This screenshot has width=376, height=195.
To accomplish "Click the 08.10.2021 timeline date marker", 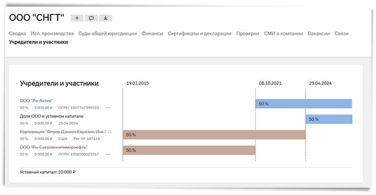I will (270, 83).
